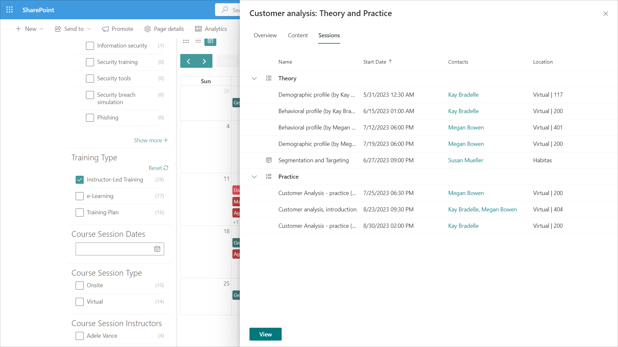Screen dimensions: 618x347
Task: Open date picker calendar icon in Course Session Dates
Action: pos(157,249)
